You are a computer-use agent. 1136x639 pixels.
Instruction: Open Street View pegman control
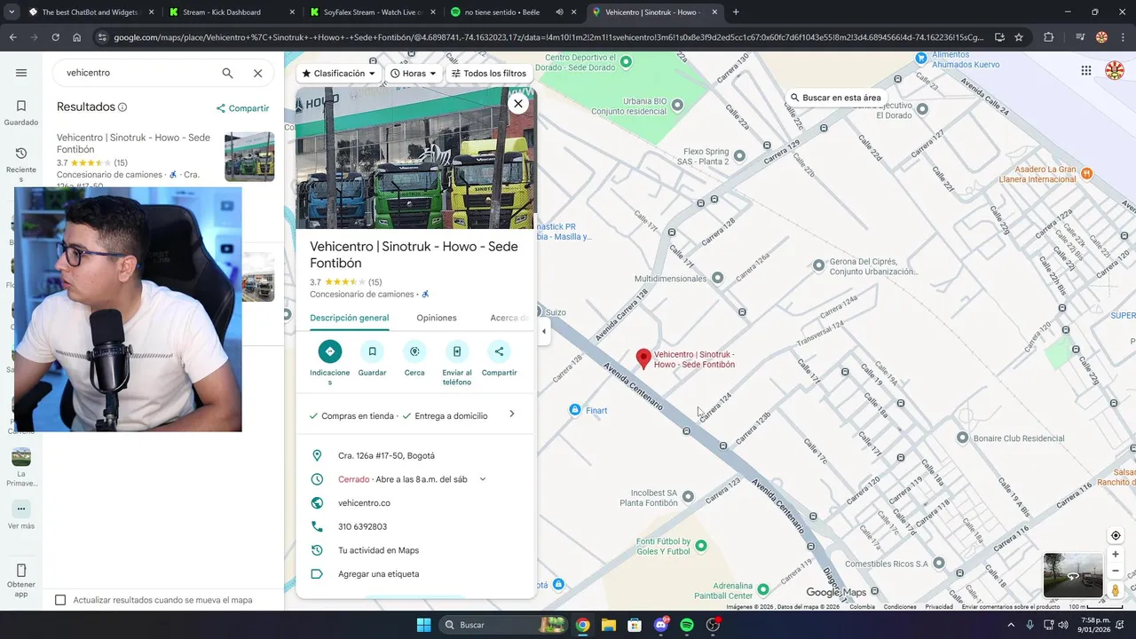(x=1116, y=590)
